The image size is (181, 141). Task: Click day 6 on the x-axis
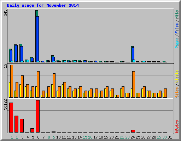(x=38, y=137)
